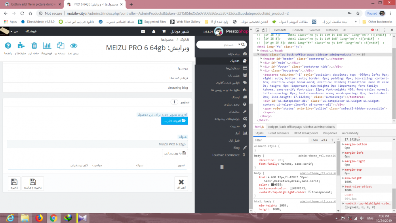
Task: Open the envelope messages icon in header
Action: tap(143, 31)
